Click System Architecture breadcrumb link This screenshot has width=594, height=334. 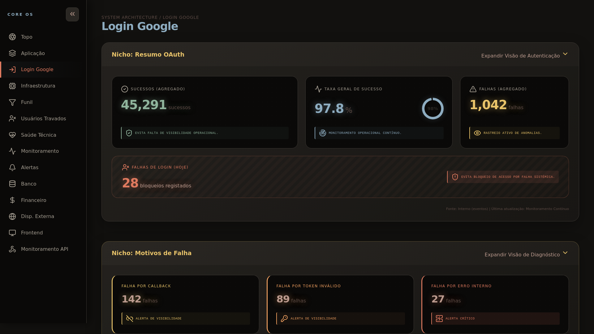[x=129, y=17]
